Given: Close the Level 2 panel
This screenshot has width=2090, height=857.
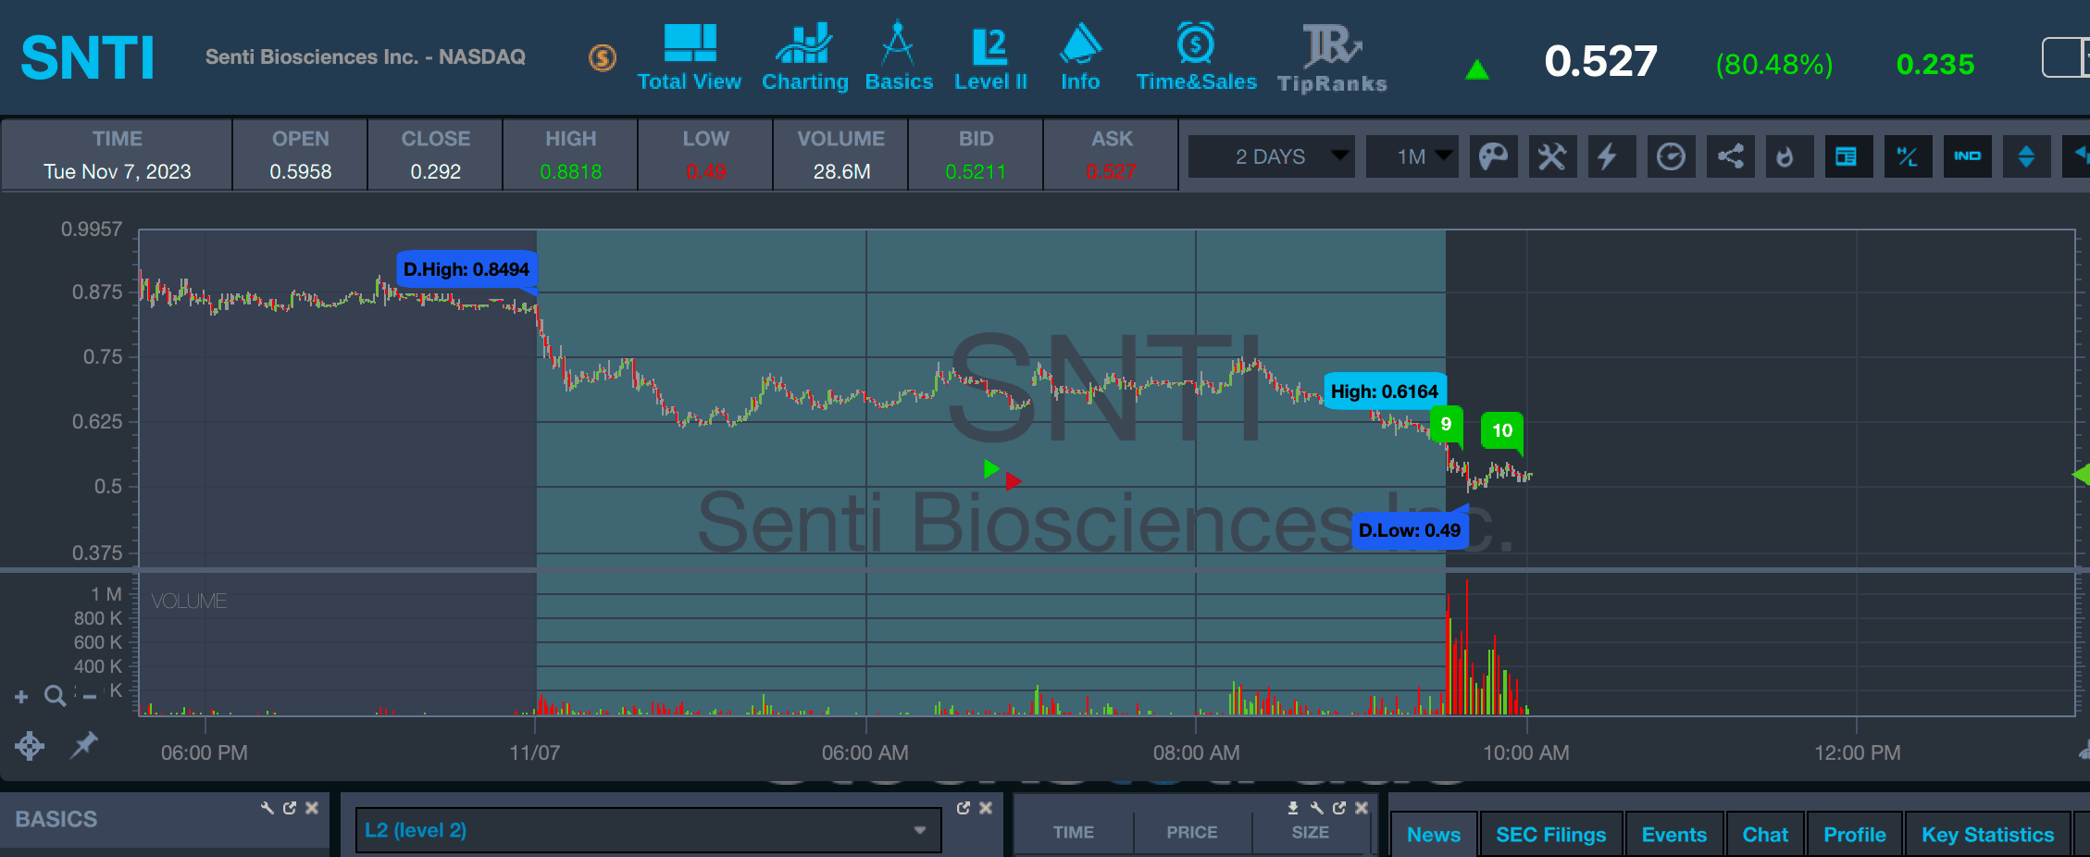Looking at the screenshot, I should [x=986, y=808].
